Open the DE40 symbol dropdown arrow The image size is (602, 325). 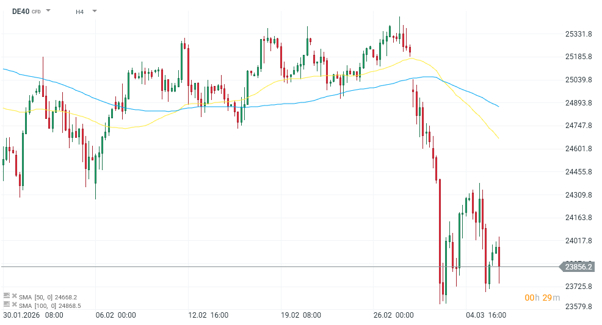click(x=49, y=11)
